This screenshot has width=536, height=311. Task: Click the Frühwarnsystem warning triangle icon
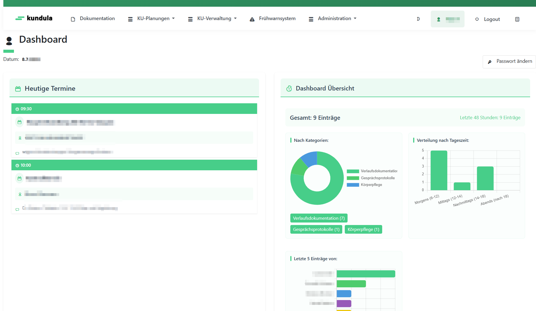pyautogui.click(x=252, y=19)
